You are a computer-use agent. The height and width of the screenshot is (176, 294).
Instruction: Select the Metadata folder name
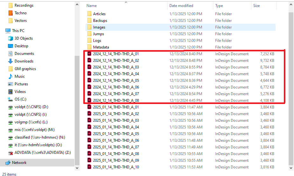point(101,47)
